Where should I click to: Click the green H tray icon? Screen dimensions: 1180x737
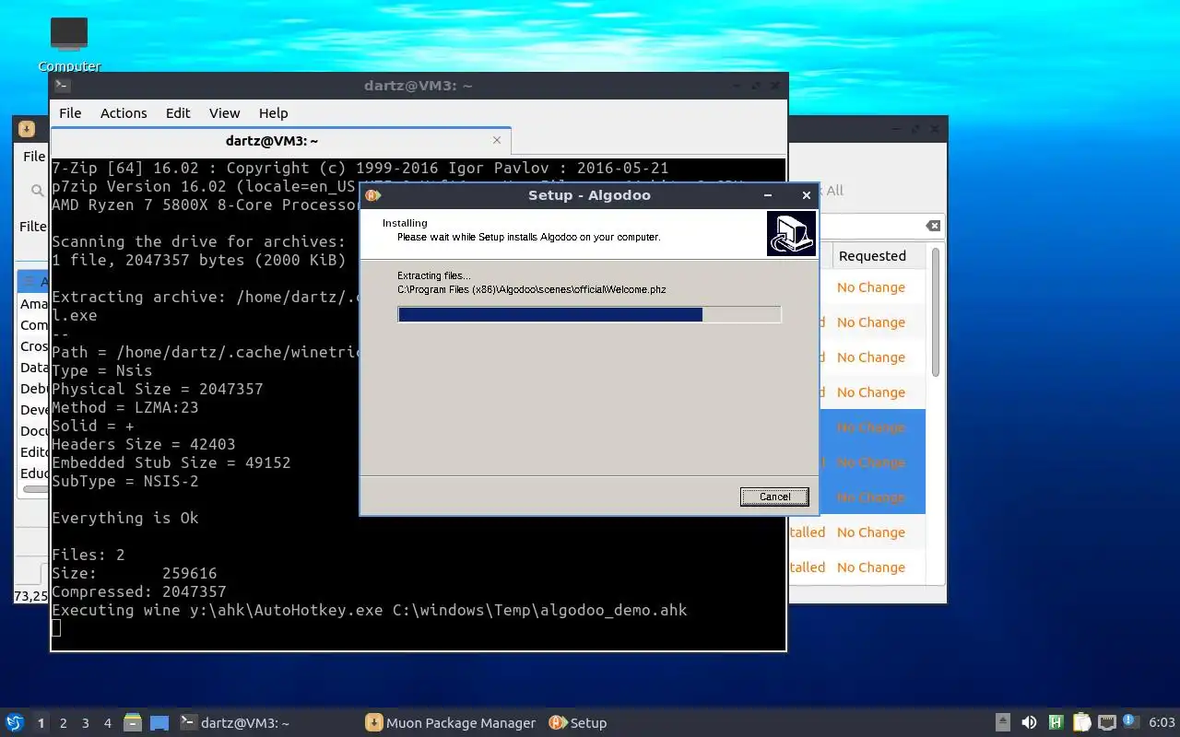click(1056, 723)
